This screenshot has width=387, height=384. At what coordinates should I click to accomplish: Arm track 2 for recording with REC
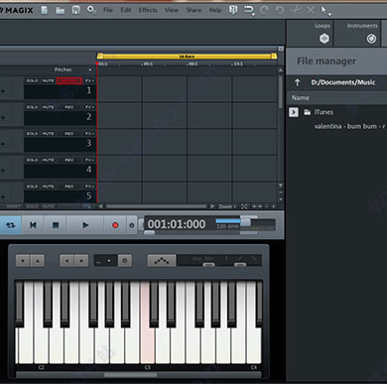point(69,107)
